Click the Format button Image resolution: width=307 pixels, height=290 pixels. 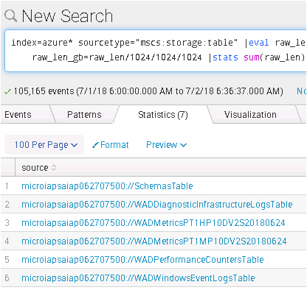(x=110, y=145)
